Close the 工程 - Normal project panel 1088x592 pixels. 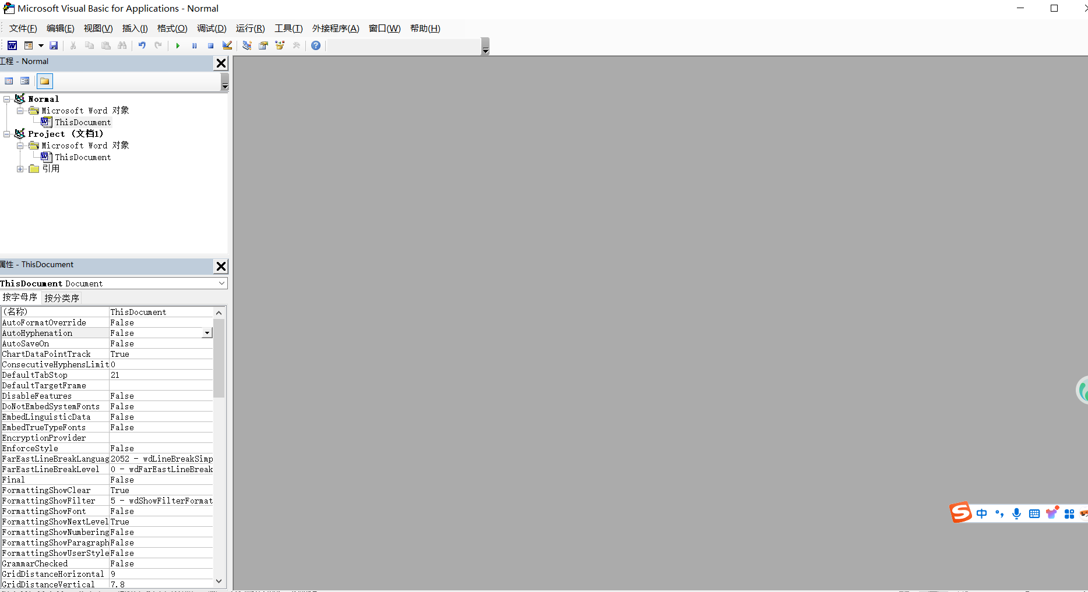point(221,63)
